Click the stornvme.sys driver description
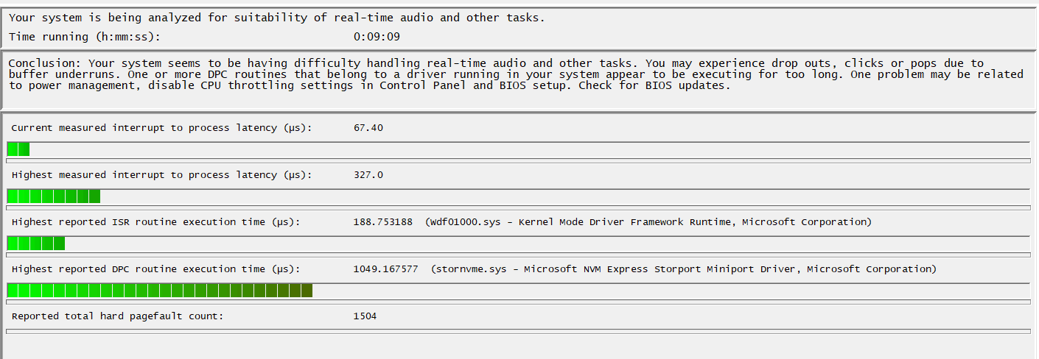Viewport: 1039px width, 359px height. [x=684, y=269]
